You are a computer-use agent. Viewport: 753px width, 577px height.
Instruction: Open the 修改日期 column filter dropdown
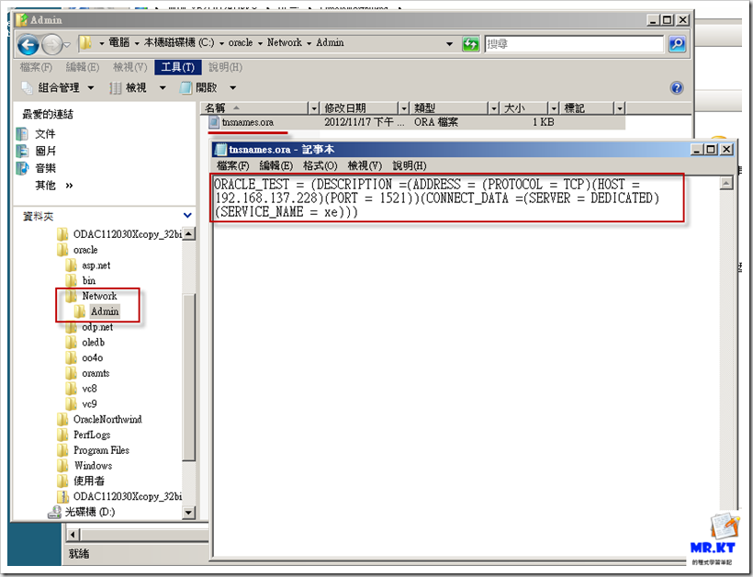click(x=404, y=108)
